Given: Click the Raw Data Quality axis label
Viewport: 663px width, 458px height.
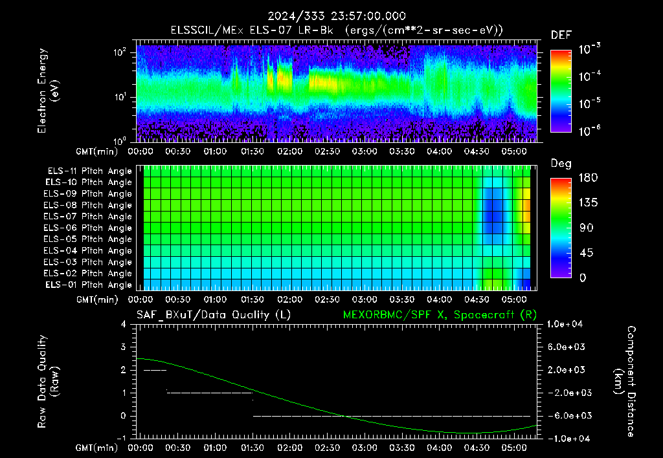Looking at the screenshot, I should pos(48,382).
